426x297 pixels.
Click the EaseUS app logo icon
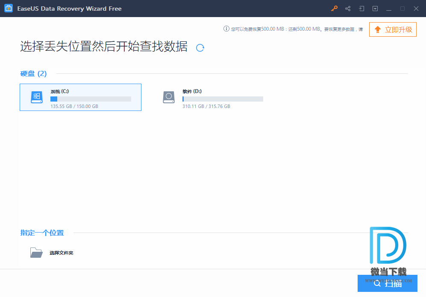pos(9,9)
